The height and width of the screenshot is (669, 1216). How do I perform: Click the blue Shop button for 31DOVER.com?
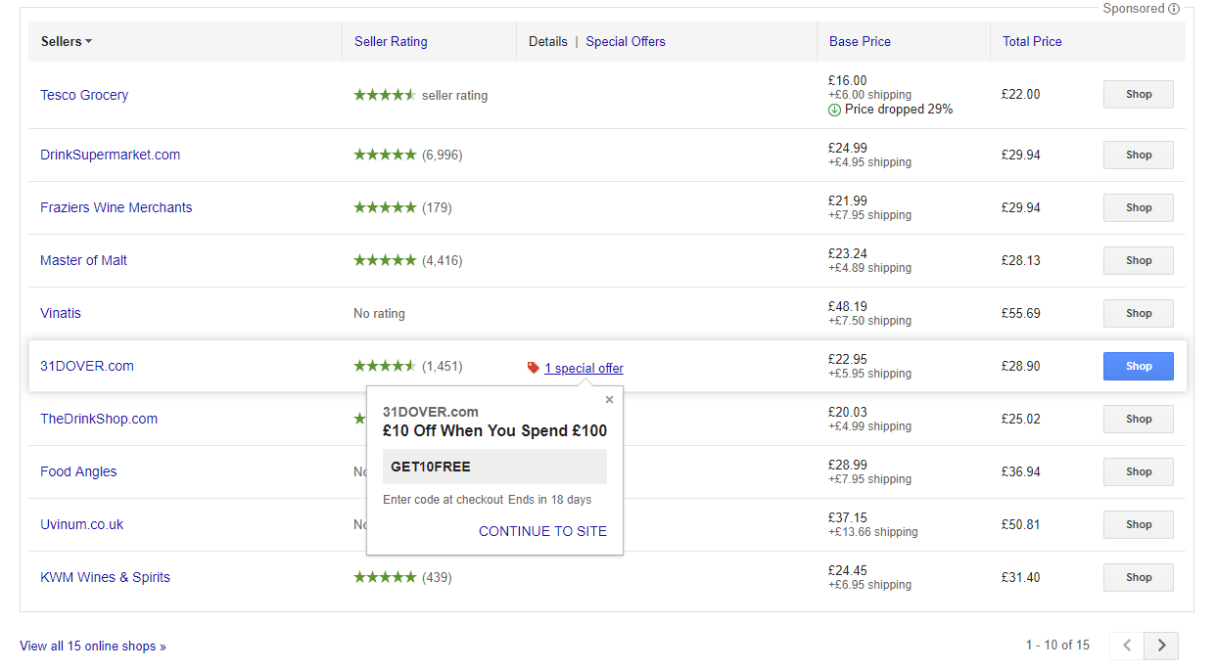click(1139, 366)
